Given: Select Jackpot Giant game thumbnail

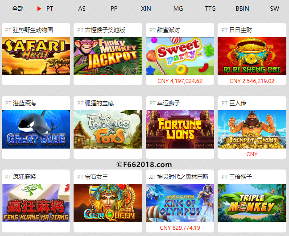Looking at the screenshot, I should click(252, 129).
